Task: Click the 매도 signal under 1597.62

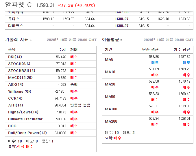Action: tap(186, 62)
